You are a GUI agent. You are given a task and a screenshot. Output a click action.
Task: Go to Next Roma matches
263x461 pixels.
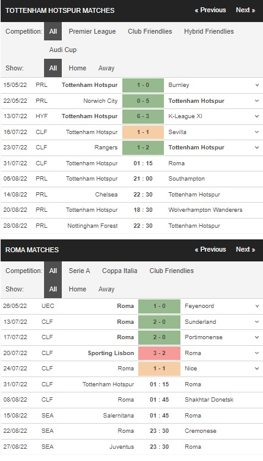pyautogui.click(x=245, y=249)
